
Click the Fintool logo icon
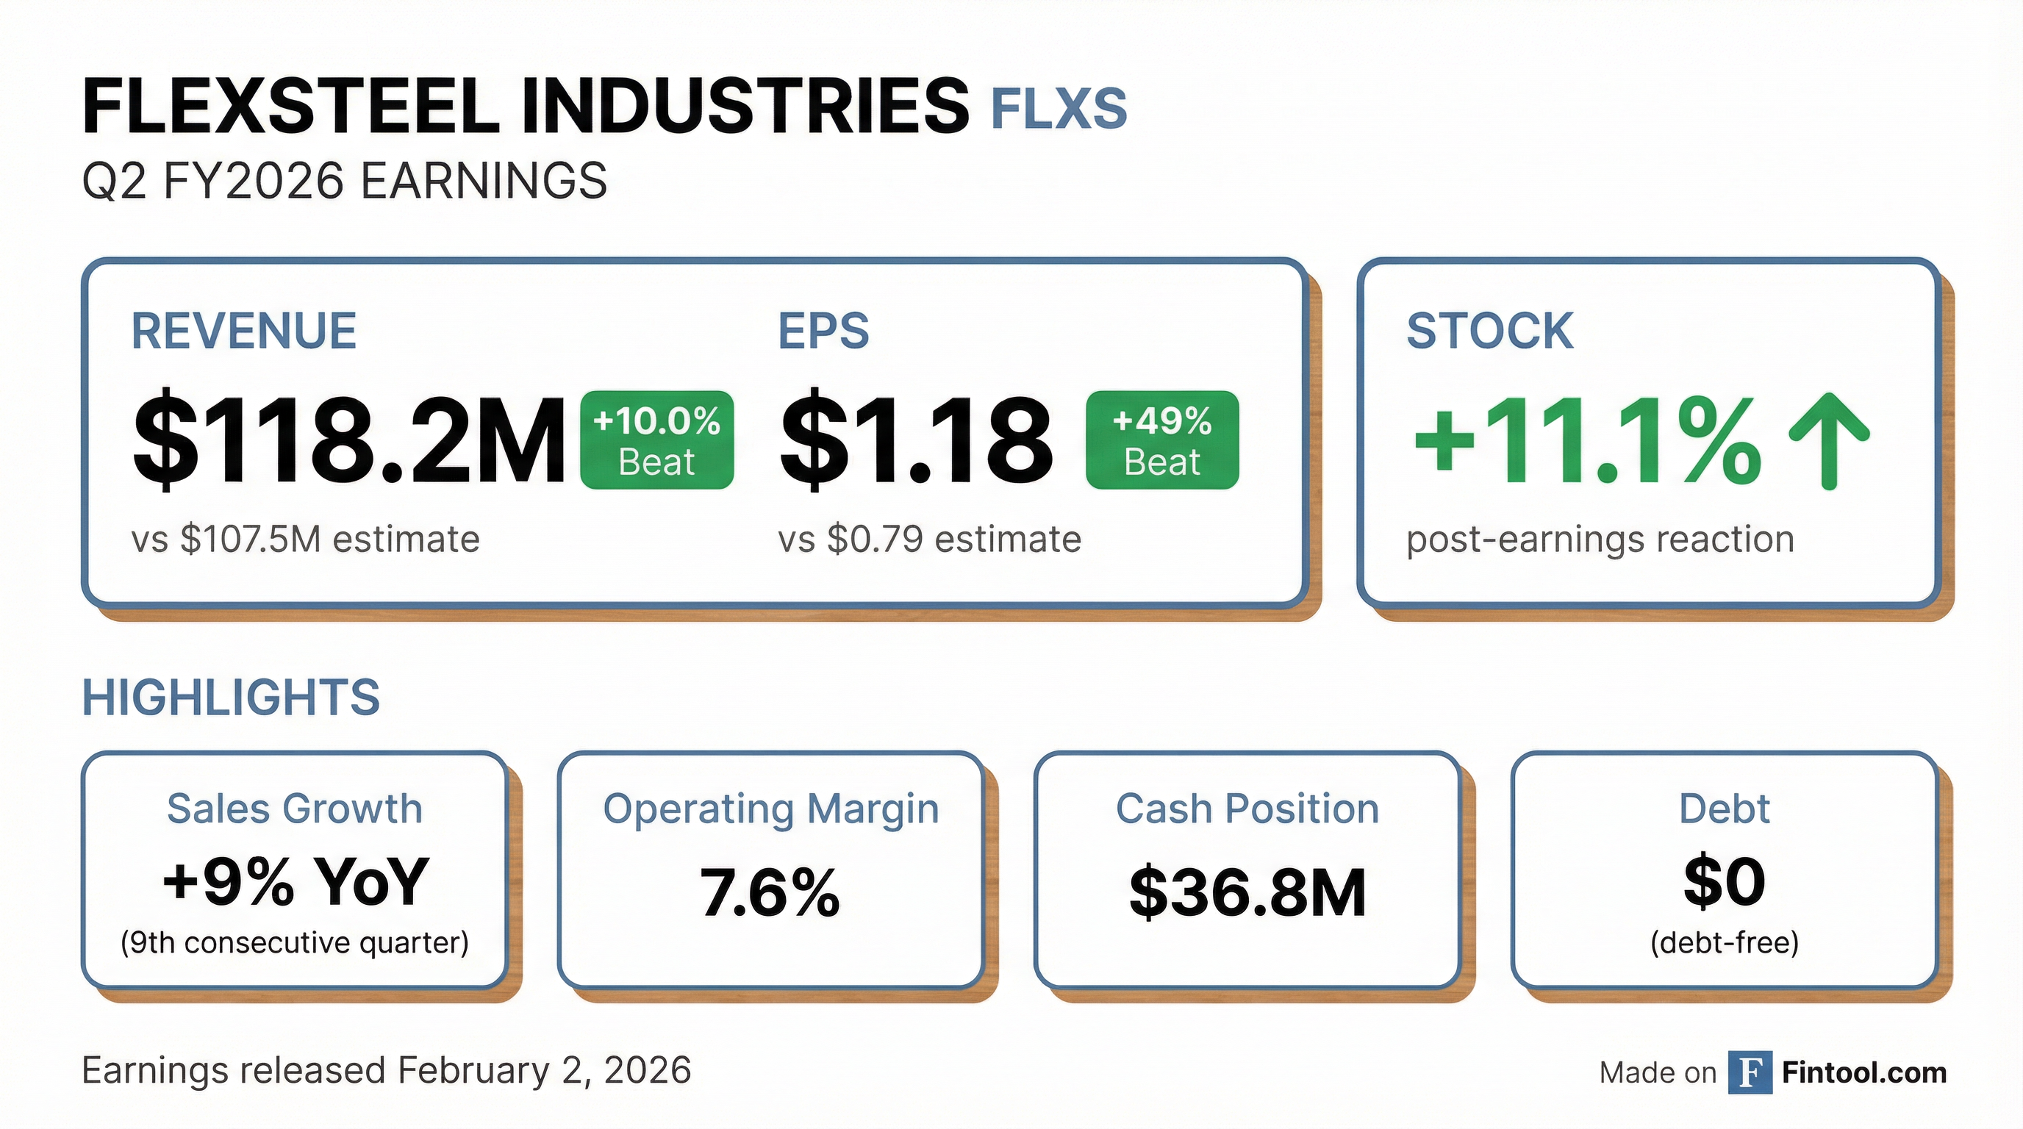click(1749, 1072)
